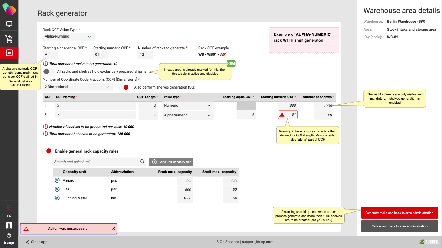Remove the Pieces capacity unit row
The height and width of the screenshot is (248, 442).
coord(57,180)
